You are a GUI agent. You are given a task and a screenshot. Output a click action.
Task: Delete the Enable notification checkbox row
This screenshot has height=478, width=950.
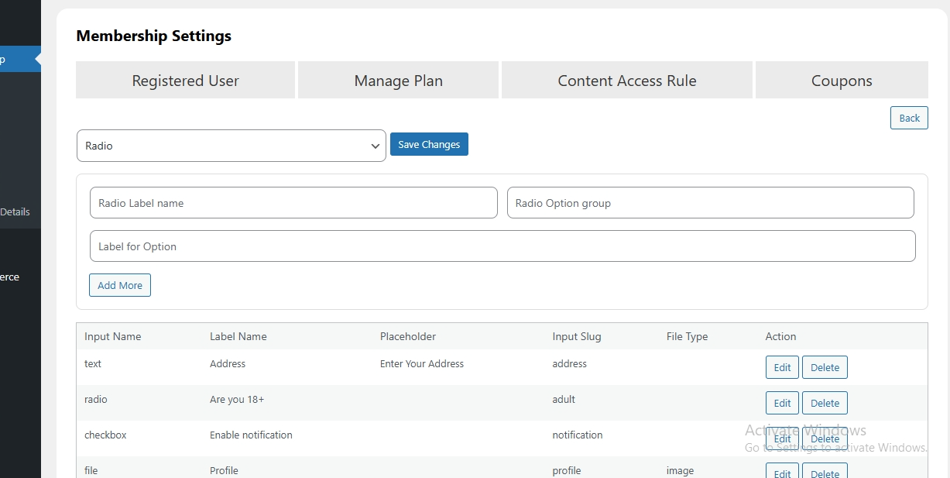click(825, 438)
